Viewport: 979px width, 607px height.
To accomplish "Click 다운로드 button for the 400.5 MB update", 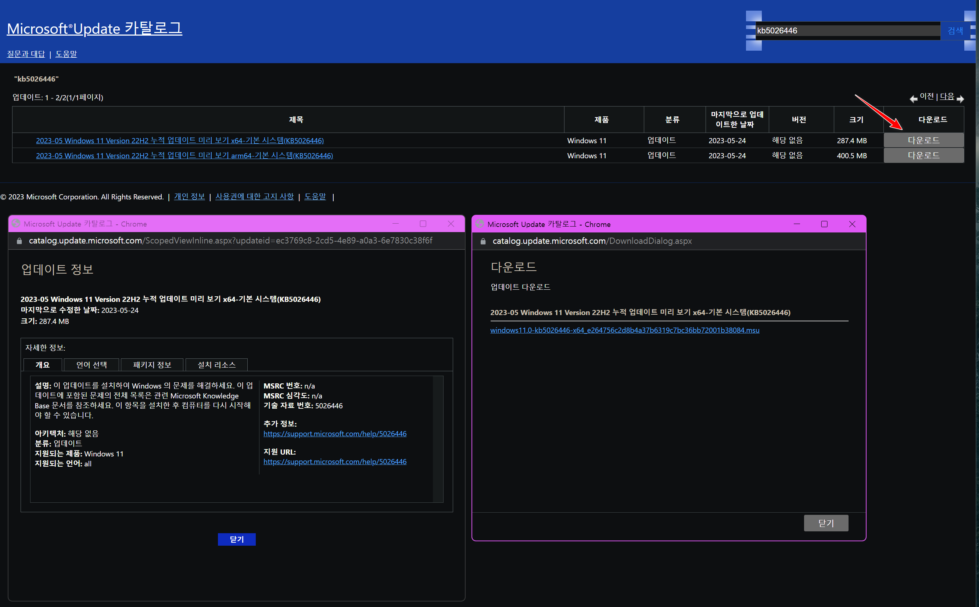I will [924, 155].
